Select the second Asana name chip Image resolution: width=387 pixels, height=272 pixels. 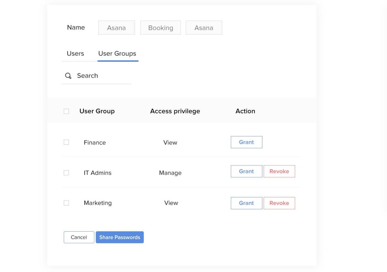(204, 28)
